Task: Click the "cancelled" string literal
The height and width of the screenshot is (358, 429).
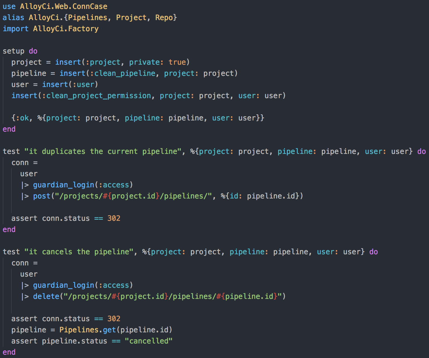Action: tap(149, 341)
